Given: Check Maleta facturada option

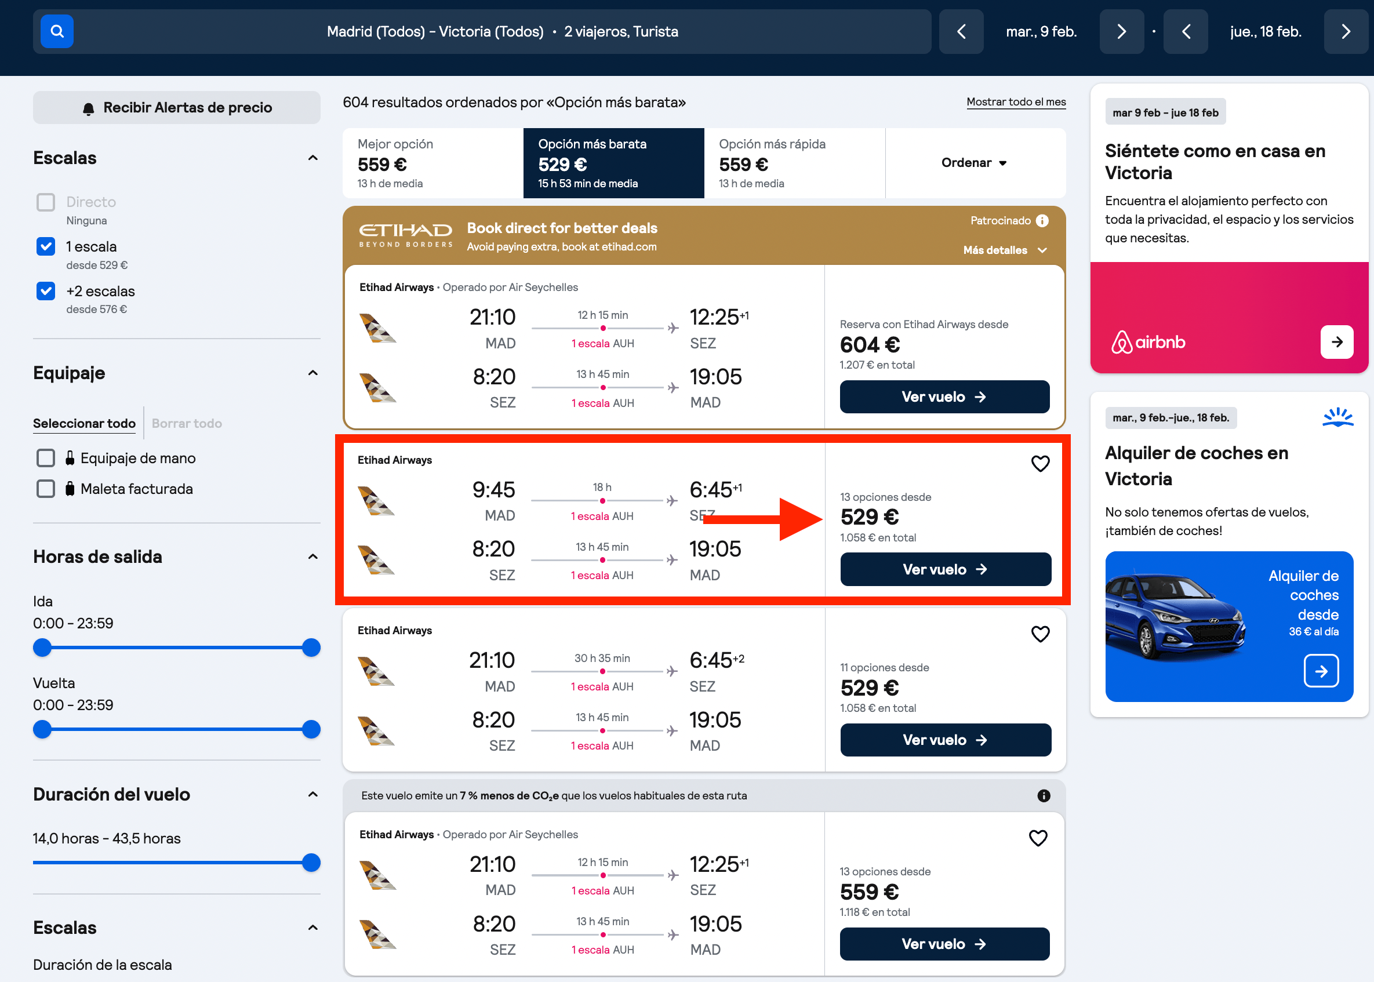Looking at the screenshot, I should (x=46, y=489).
